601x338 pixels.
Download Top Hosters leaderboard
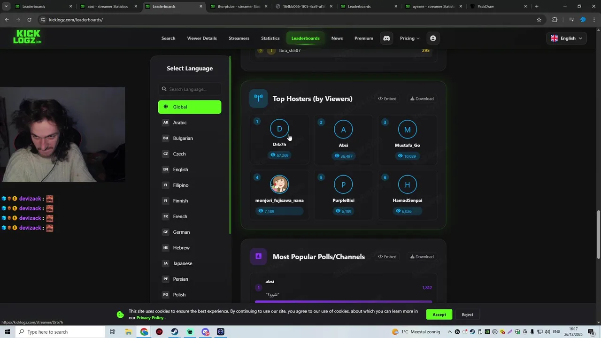422,99
